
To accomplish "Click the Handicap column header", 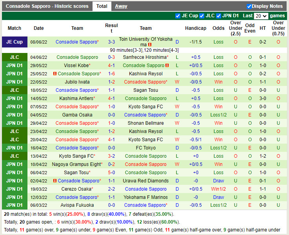I will pos(195,28).
